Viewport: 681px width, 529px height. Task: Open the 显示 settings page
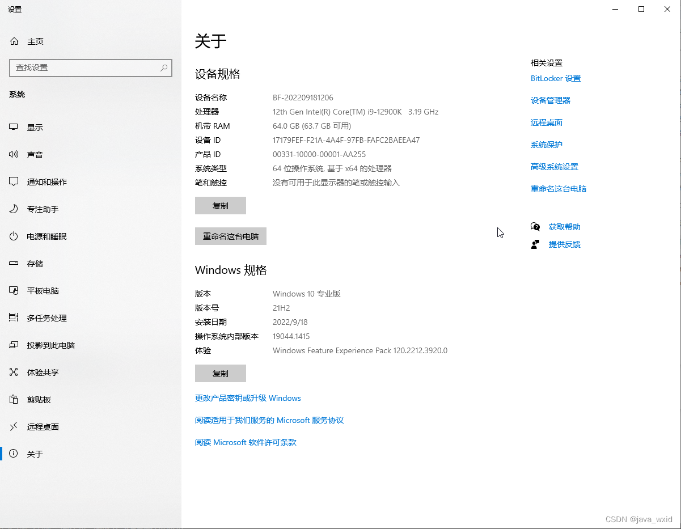pyautogui.click(x=91, y=128)
